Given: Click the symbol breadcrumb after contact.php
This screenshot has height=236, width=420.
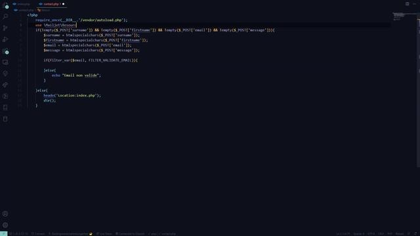Looking at the screenshot, I should click(x=44, y=10).
